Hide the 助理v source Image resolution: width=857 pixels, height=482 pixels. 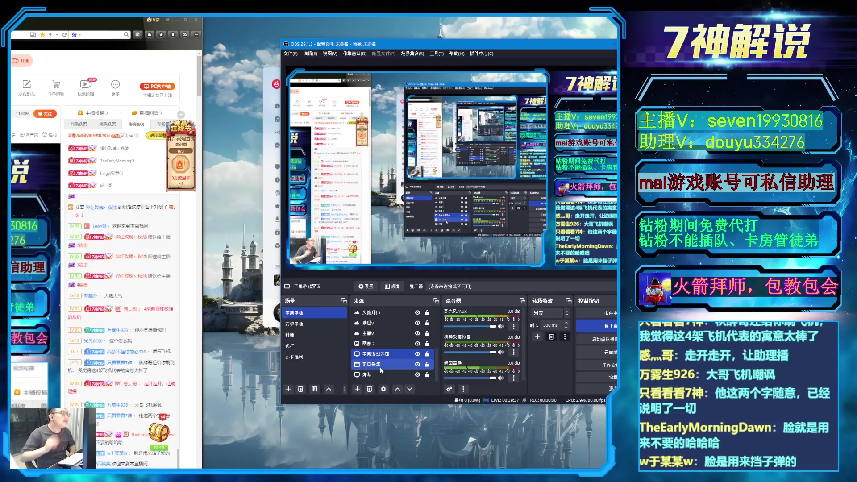(x=417, y=323)
